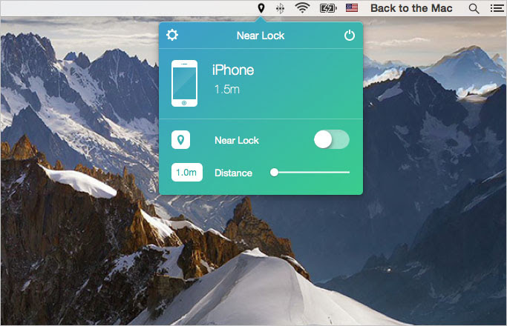Open the US flag input menu
Screen dimensions: 507x326
[352, 7]
